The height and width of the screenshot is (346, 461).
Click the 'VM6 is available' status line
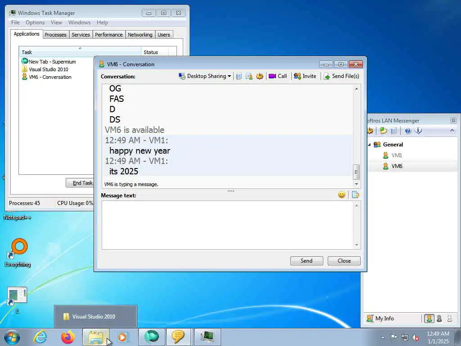point(135,130)
